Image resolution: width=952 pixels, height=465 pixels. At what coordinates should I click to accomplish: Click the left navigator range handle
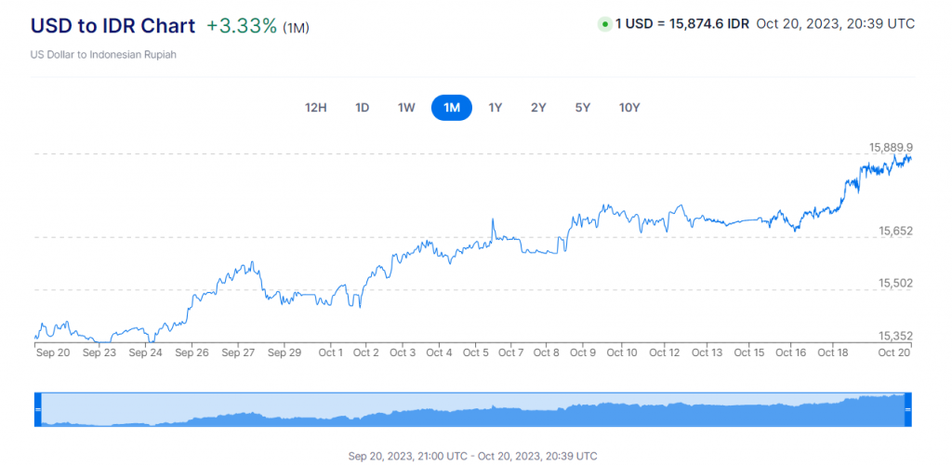pos(38,409)
